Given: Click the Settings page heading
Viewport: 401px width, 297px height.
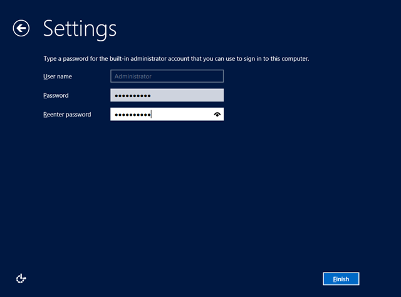Looking at the screenshot, I should pyautogui.click(x=80, y=29).
